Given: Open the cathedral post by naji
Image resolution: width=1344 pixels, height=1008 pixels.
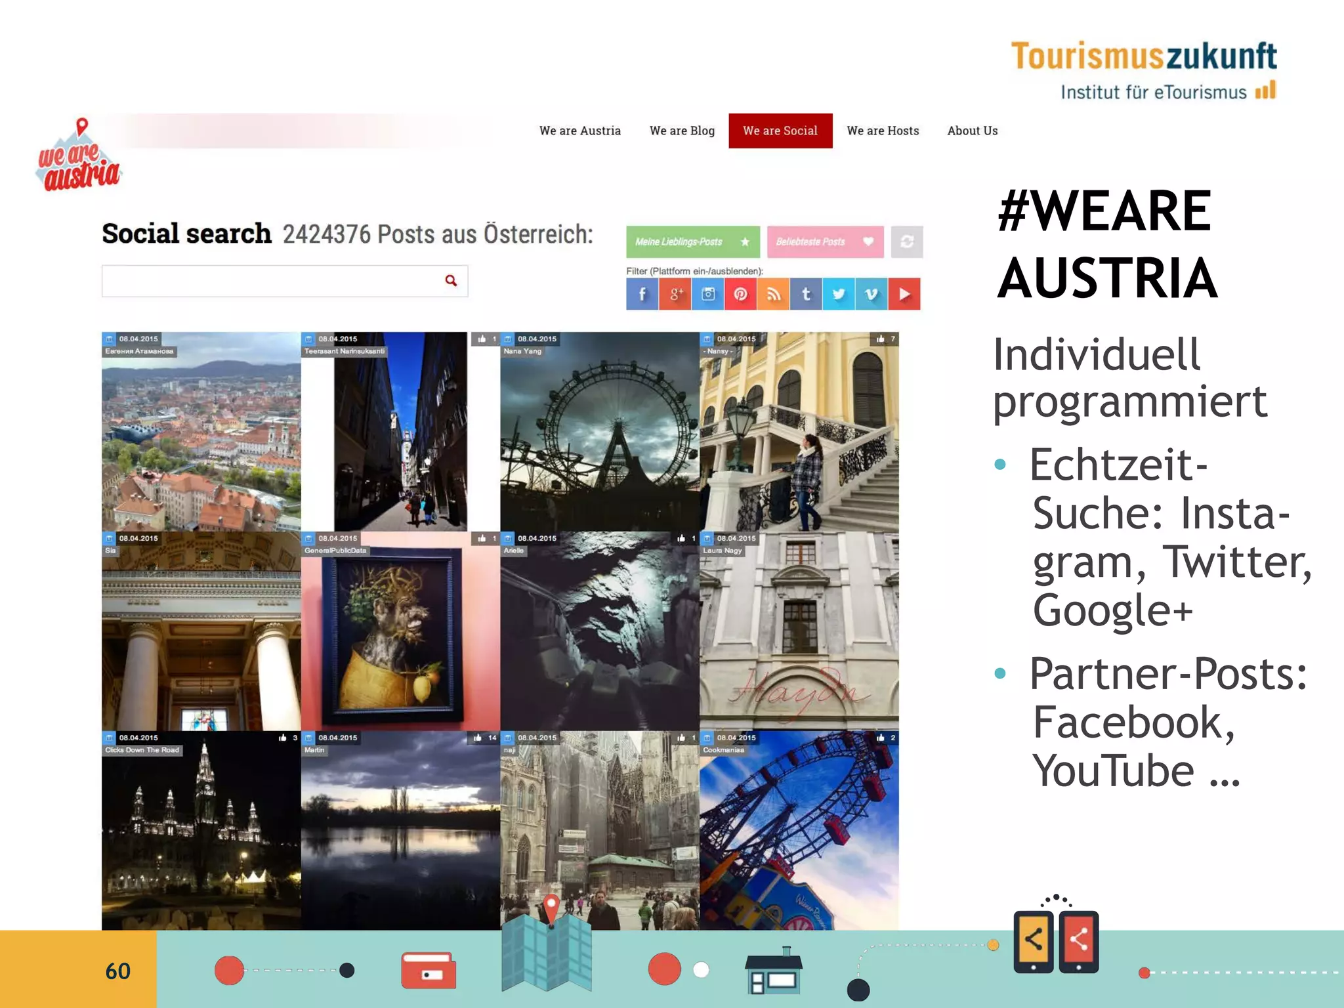Looking at the screenshot, I should click(600, 831).
